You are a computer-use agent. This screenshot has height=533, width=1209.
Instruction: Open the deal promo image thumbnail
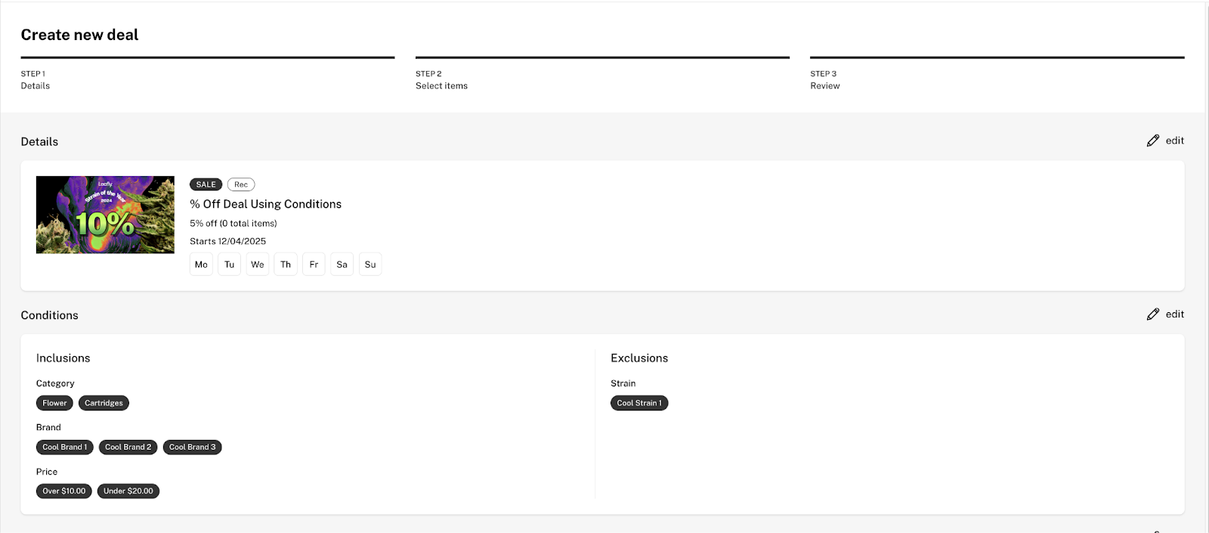pyautogui.click(x=105, y=215)
